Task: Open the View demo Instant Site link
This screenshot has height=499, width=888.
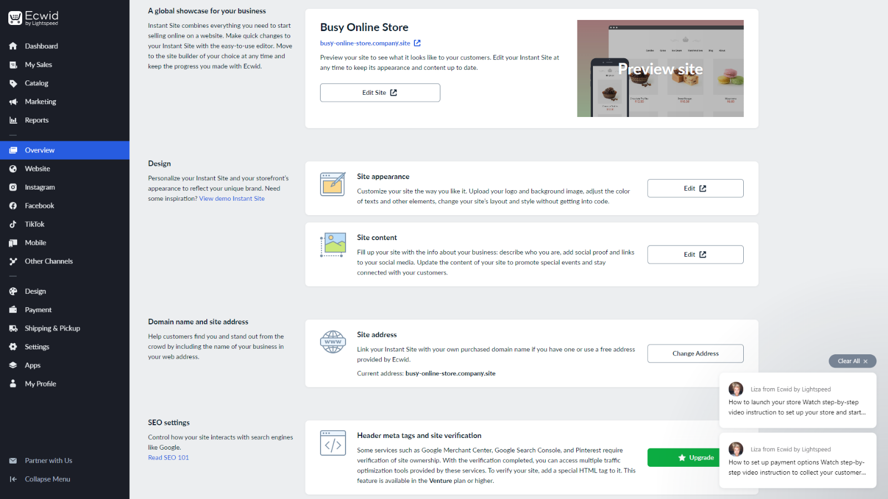Action: click(x=232, y=198)
